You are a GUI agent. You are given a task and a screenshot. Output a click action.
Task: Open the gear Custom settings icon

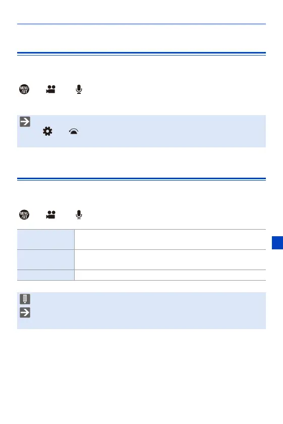pos(47,131)
